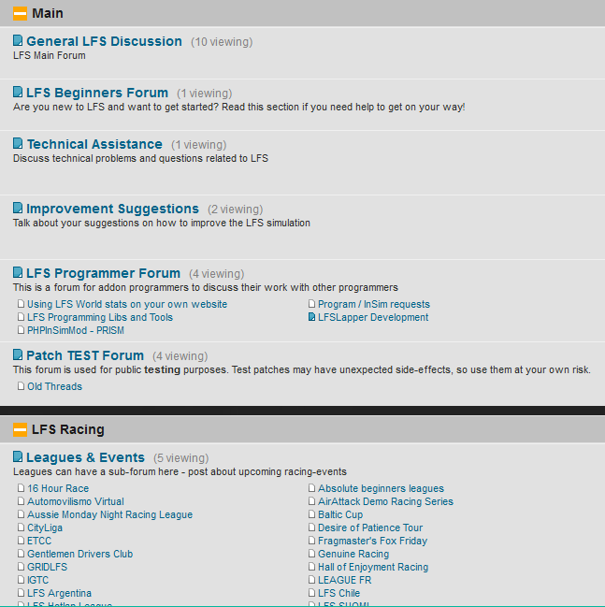605x607 pixels.
Task: Open PHPInSimMod - PRISM subforum
Action: coord(76,330)
